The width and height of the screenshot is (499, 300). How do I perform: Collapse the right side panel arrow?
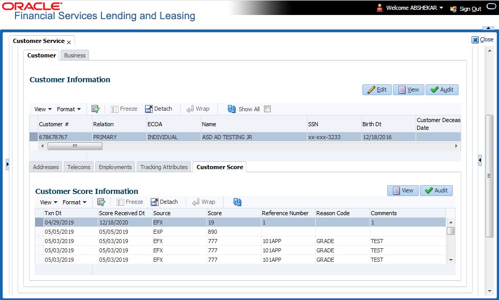(x=480, y=160)
